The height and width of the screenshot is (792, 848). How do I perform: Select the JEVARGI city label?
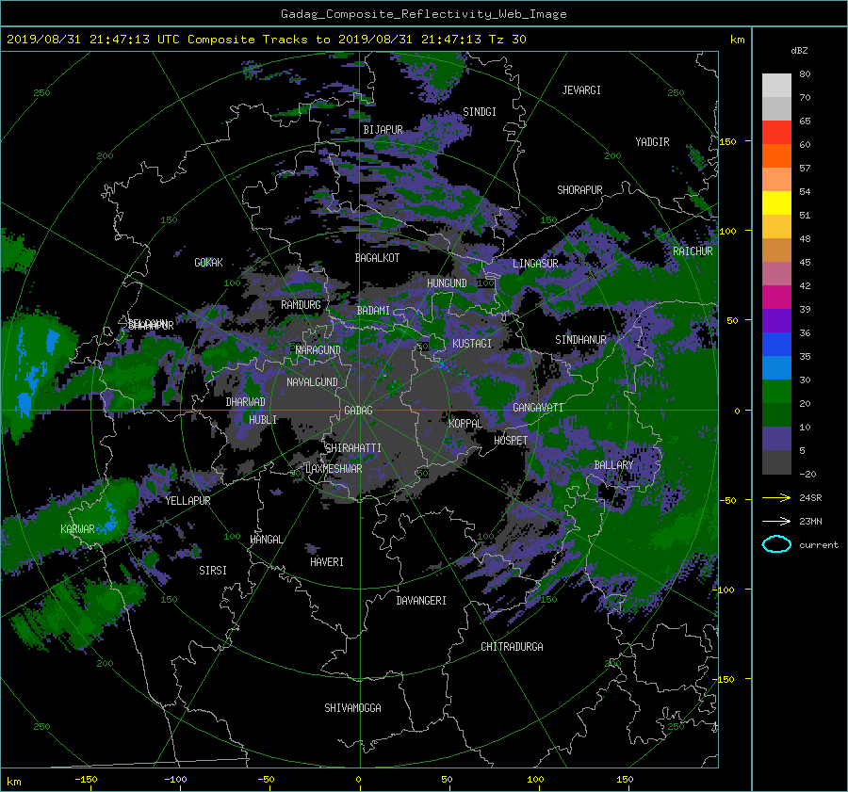click(x=581, y=90)
